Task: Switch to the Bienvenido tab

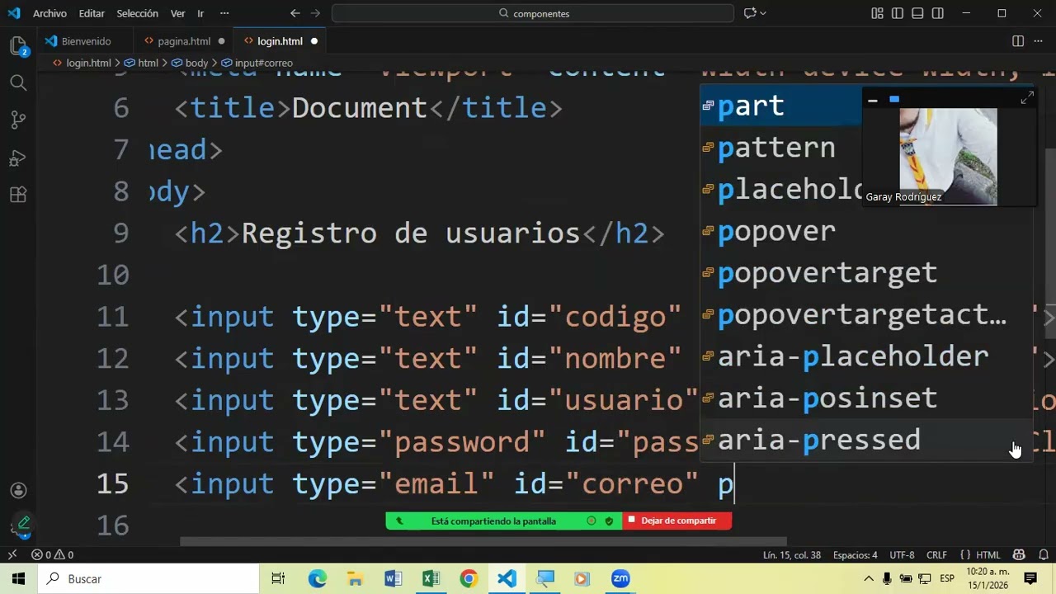Action: tap(86, 41)
